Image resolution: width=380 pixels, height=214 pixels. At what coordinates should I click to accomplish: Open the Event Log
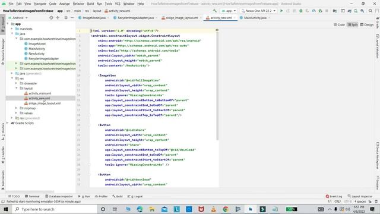pos(334,196)
